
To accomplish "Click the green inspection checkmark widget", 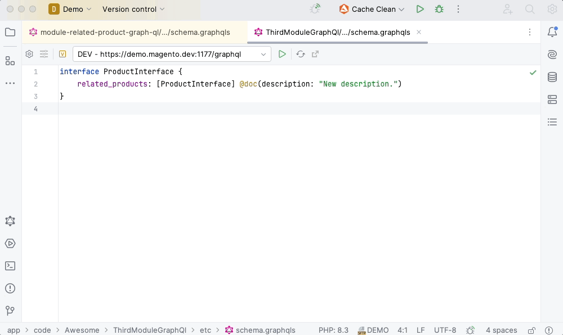I will click(x=533, y=73).
